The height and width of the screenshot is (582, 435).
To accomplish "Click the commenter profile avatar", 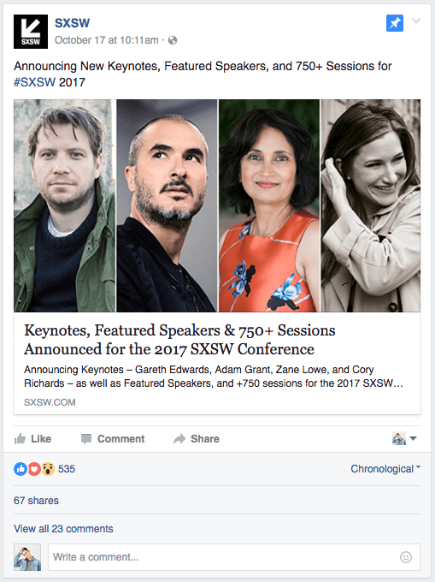I will pyautogui.click(x=27, y=557).
